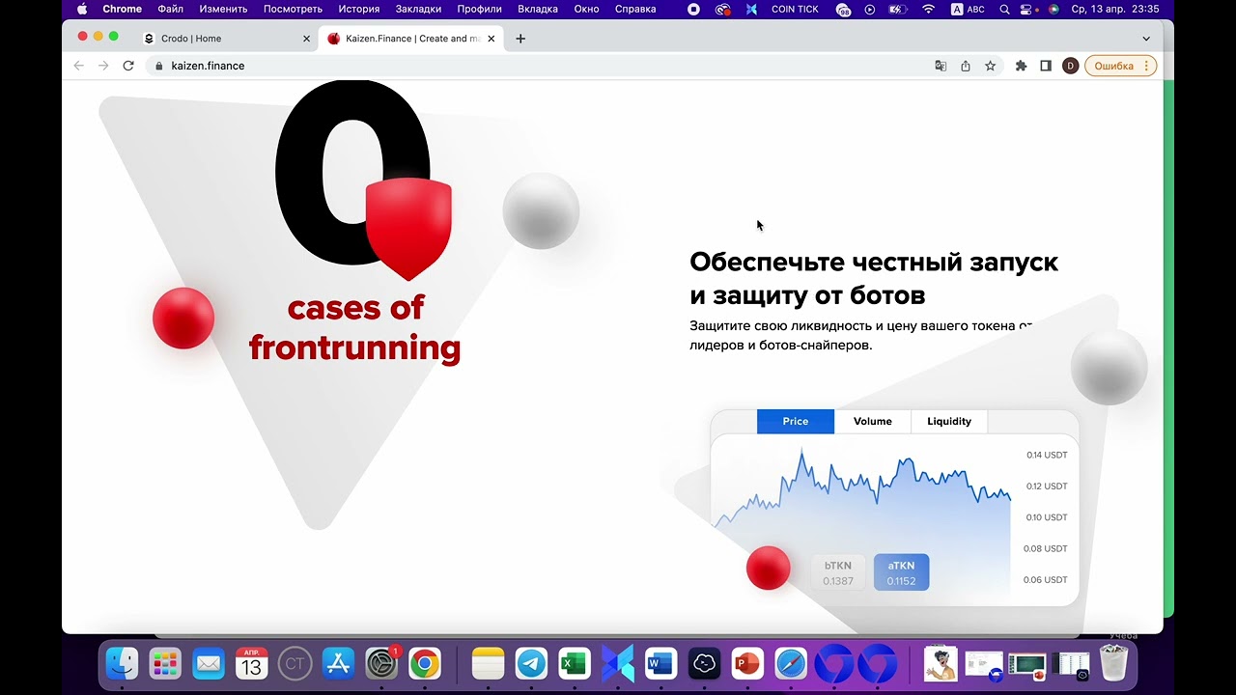Viewport: 1236px width, 695px height.
Task: Select the Price chart tab
Action: click(796, 421)
